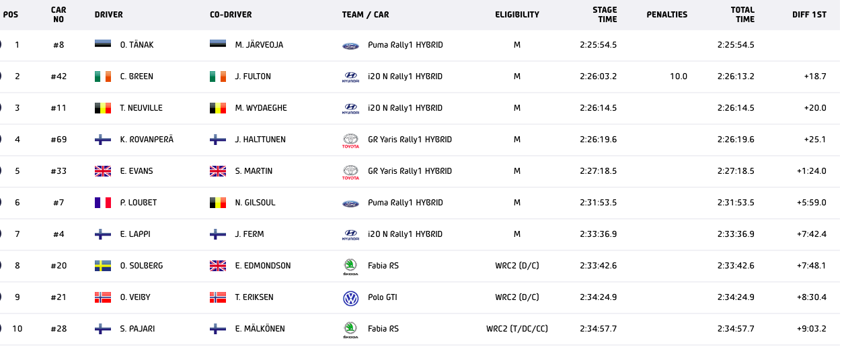This screenshot has width=842, height=347.
Task: Click the Norwegian flag beside T. Eriksen
Action: pos(218,297)
